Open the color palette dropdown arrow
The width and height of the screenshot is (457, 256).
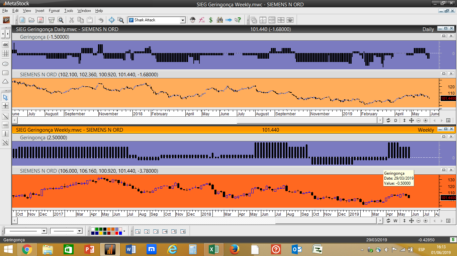(x=124, y=231)
